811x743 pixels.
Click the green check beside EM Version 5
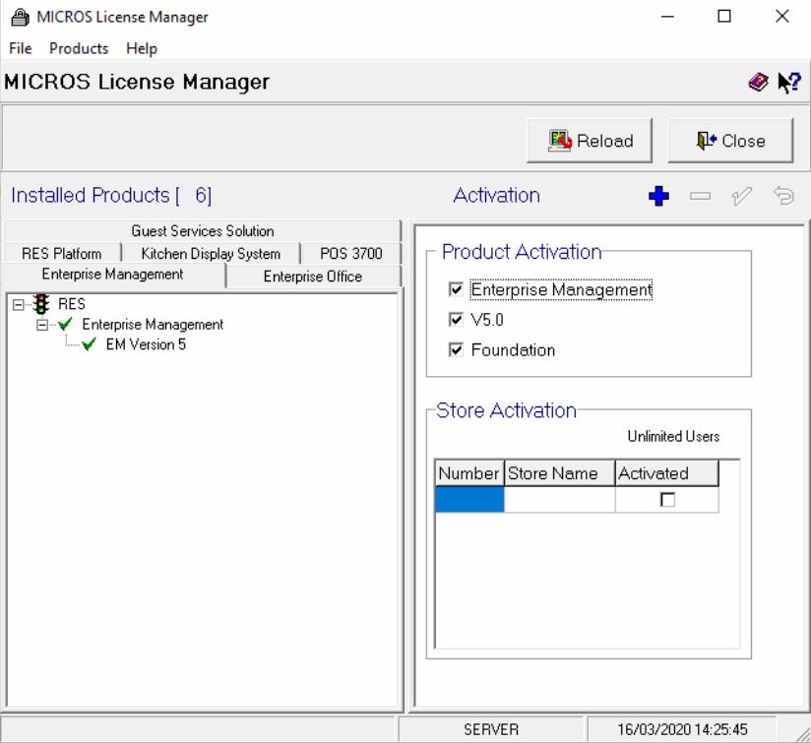[89, 344]
